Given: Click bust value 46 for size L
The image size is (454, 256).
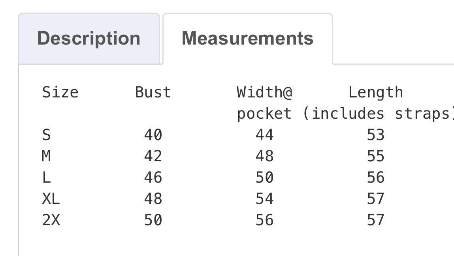Looking at the screenshot, I should (153, 178).
